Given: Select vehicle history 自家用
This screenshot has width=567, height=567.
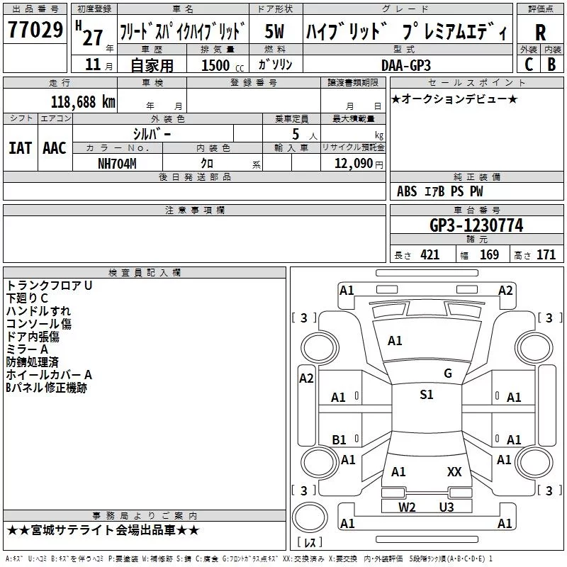Looking at the screenshot, I should [152, 65].
